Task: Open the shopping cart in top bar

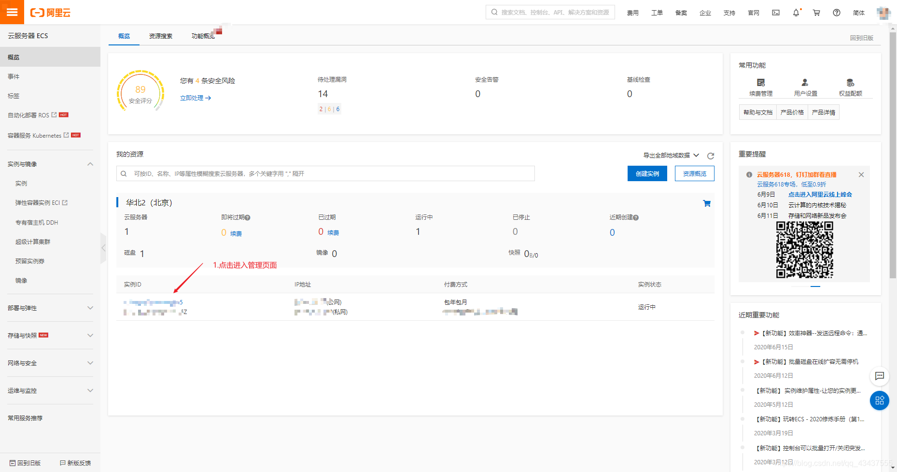Action: click(816, 13)
